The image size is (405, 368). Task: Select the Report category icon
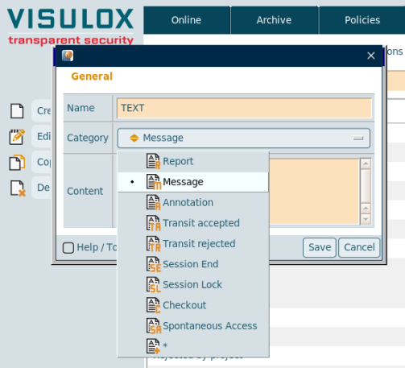click(x=154, y=161)
